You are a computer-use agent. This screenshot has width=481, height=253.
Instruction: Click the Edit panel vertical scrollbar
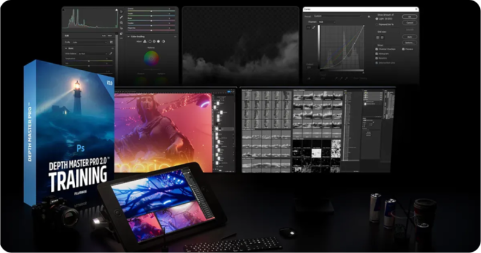coord(116,54)
